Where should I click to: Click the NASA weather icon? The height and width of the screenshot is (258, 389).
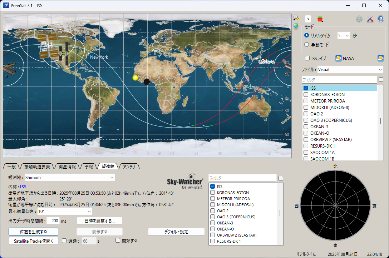click(x=338, y=58)
